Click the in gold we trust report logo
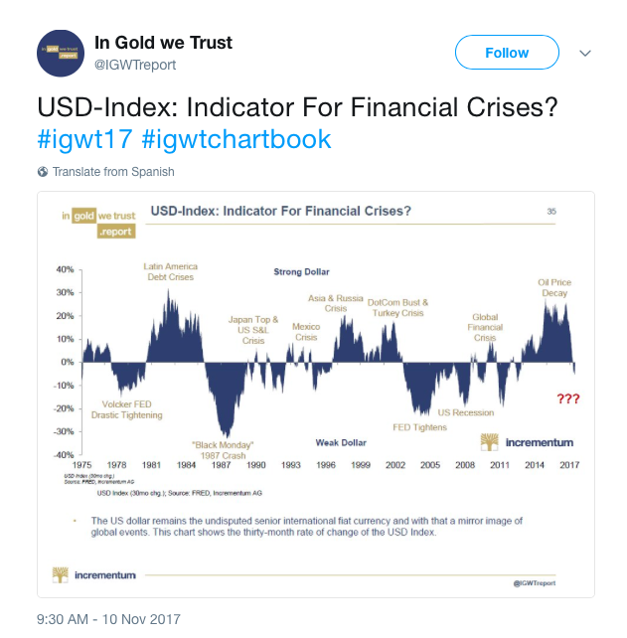627x638 pixels. (x=99, y=223)
